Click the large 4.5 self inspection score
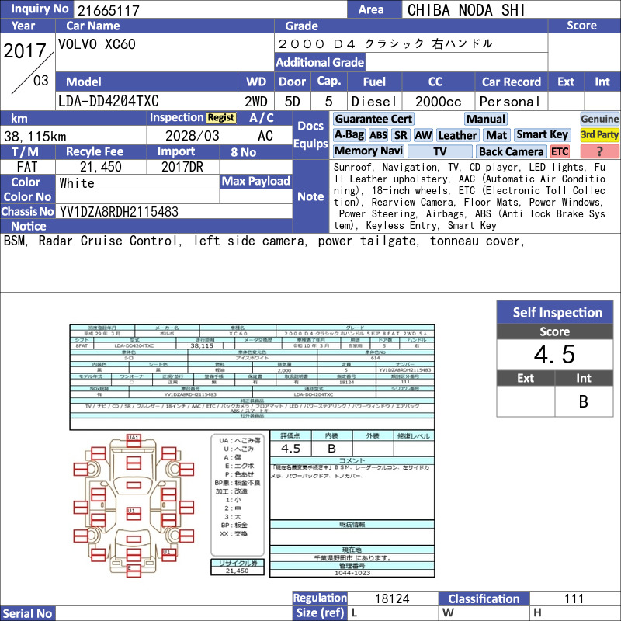The width and height of the screenshot is (621, 621). tap(554, 354)
